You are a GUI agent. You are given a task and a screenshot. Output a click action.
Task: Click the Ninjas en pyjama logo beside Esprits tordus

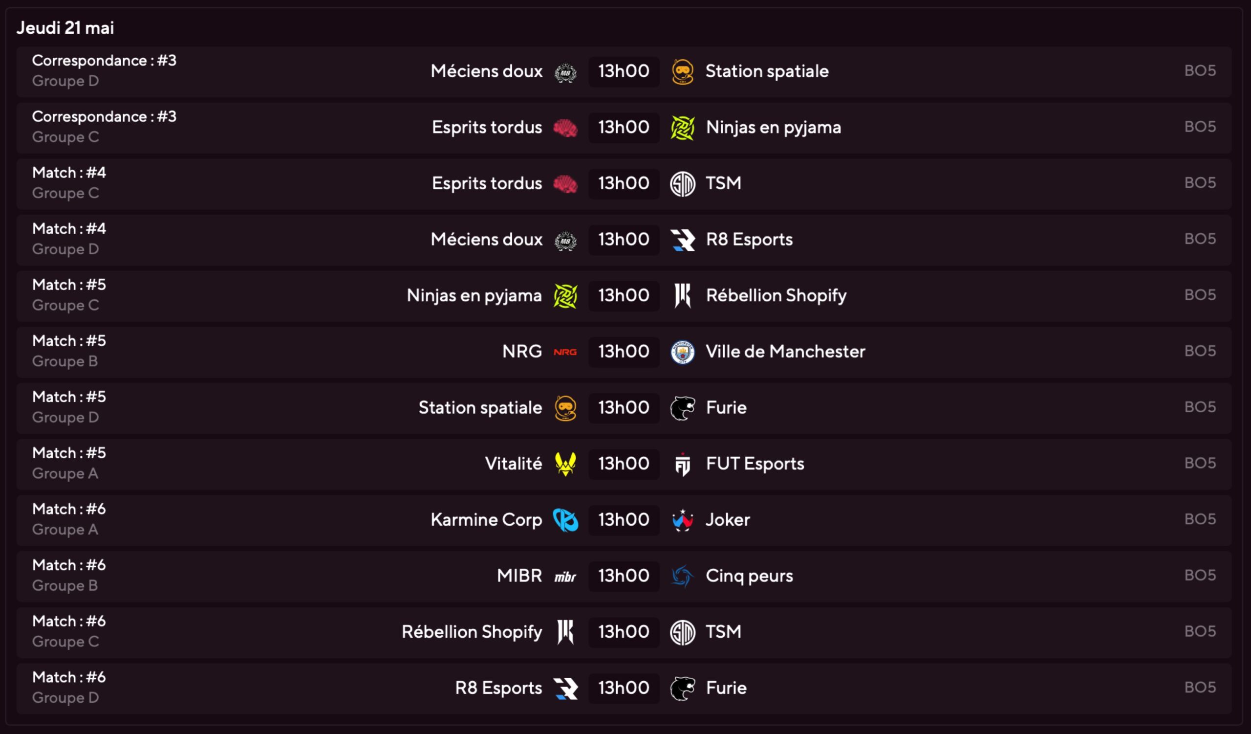(x=682, y=128)
